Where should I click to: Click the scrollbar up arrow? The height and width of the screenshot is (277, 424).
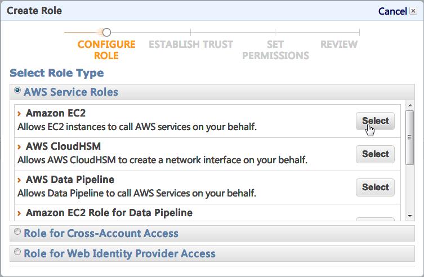(x=409, y=106)
